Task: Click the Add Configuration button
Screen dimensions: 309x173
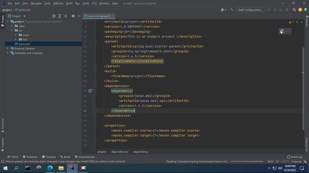Action: (251, 10)
